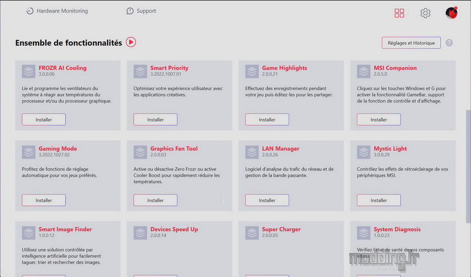Image resolution: width=471 pixels, height=277 pixels.
Task: Select the MSI Companion title
Action: (x=395, y=68)
